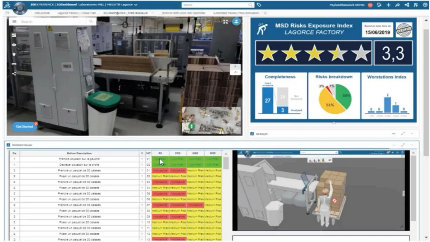Open the Factory Flow Simulation tab
This screenshot has width=430, height=242.
[237, 13]
